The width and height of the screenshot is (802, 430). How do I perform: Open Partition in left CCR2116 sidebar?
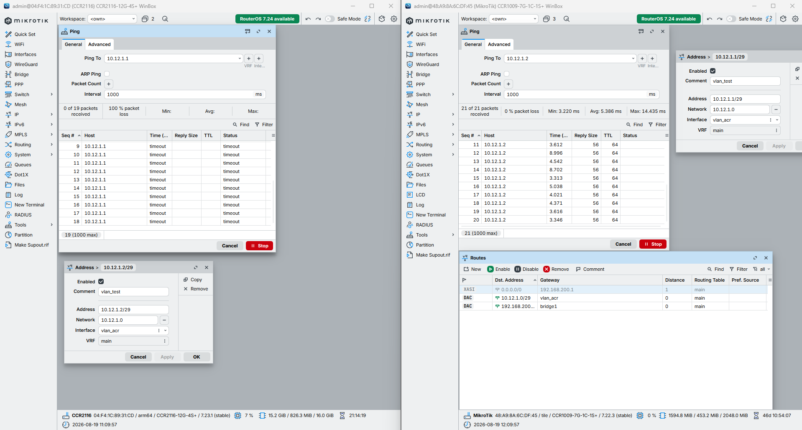pos(23,235)
